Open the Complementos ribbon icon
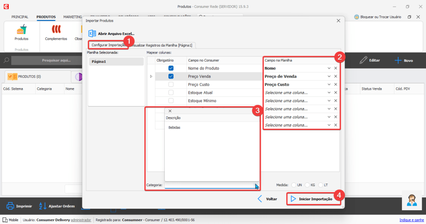This screenshot has width=426, height=224. point(56,30)
